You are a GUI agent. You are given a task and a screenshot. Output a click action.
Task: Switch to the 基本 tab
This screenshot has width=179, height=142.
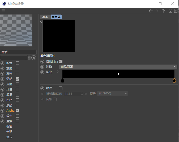point(45,17)
